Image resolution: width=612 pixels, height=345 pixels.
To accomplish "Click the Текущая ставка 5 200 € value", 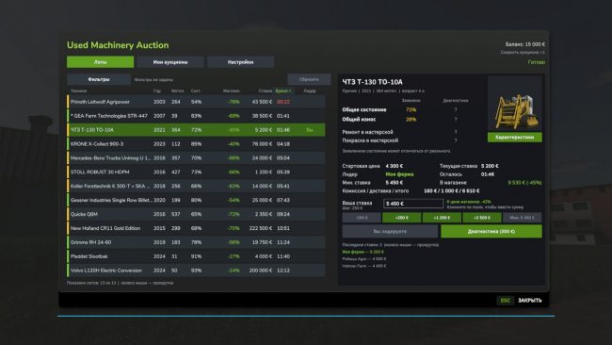I will pos(490,166).
